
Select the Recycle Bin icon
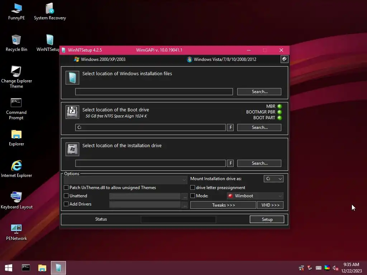pyautogui.click(x=16, y=43)
